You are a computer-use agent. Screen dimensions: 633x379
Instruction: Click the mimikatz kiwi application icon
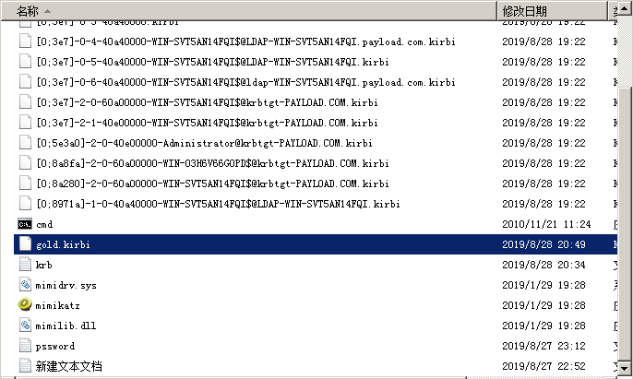click(x=25, y=305)
